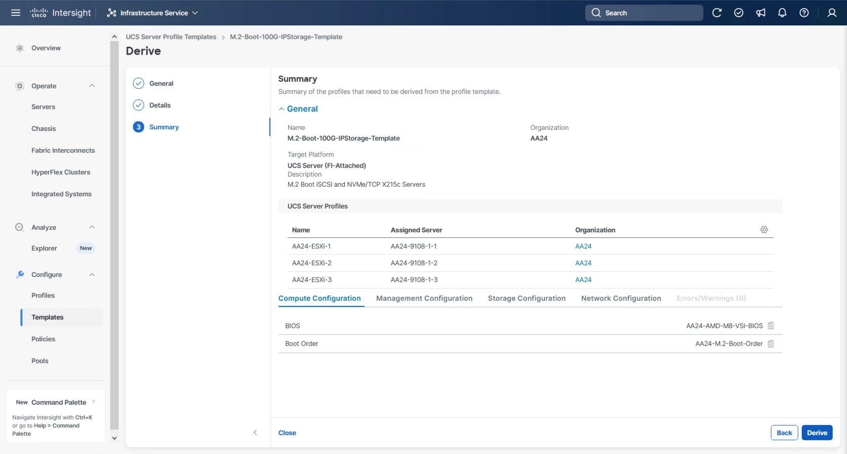
Task: Open UCS Server Profile Templates breadcrumb
Action: coord(171,37)
